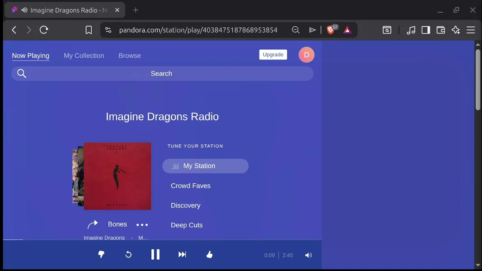Open Brave Shields lion icon
This screenshot has width=482, height=271.
pos(331,30)
